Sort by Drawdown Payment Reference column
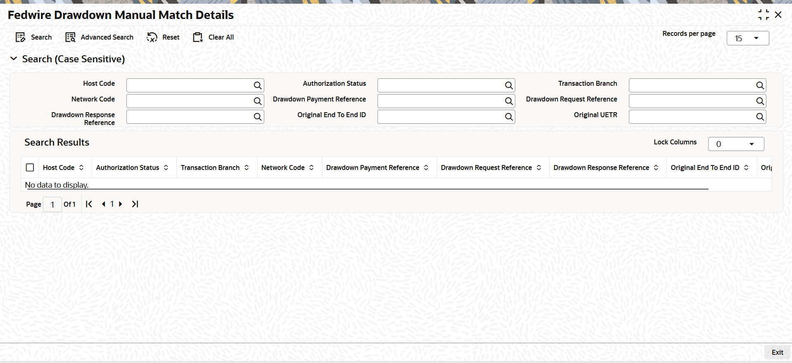Viewport: 792px width, 363px height. pyautogui.click(x=426, y=167)
